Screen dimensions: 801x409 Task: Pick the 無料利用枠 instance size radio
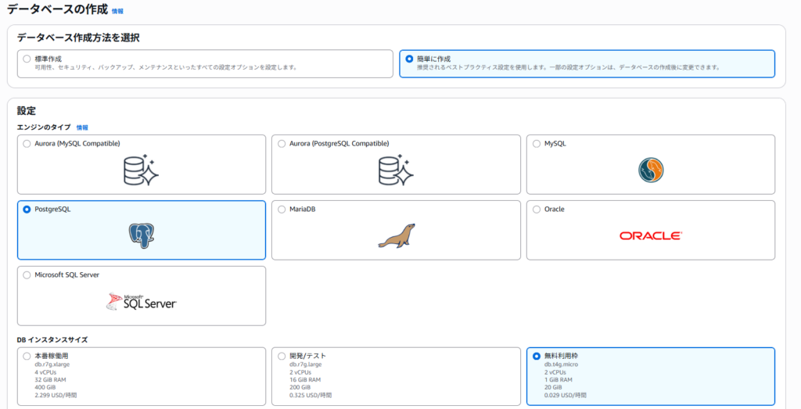pyautogui.click(x=537, y=356)
